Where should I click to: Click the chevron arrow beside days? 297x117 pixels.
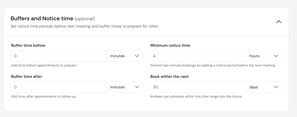click(276, 87)
